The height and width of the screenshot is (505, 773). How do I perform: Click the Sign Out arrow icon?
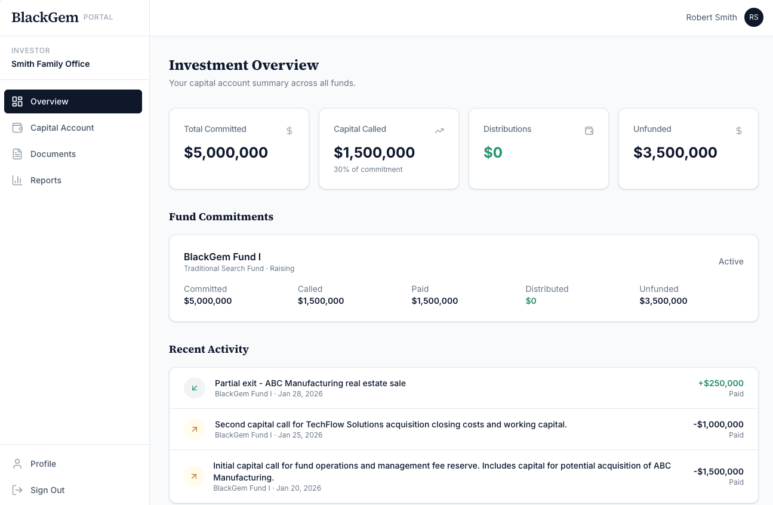tap(17, 490)
